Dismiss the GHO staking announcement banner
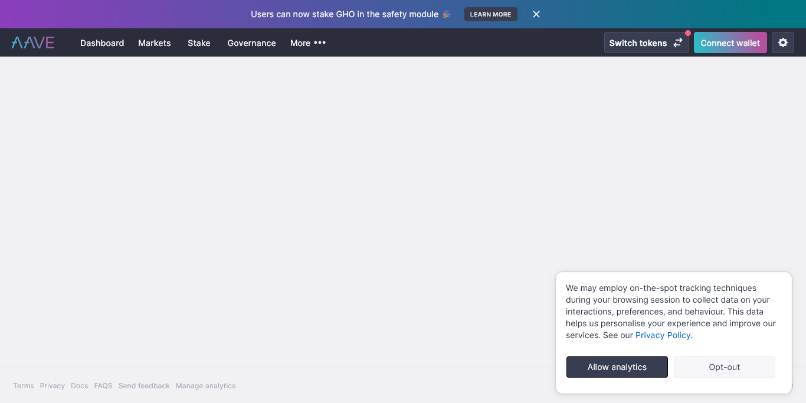The width and height of the screenshot is (806, 403). pyautogui.click(x=536, y=14)
